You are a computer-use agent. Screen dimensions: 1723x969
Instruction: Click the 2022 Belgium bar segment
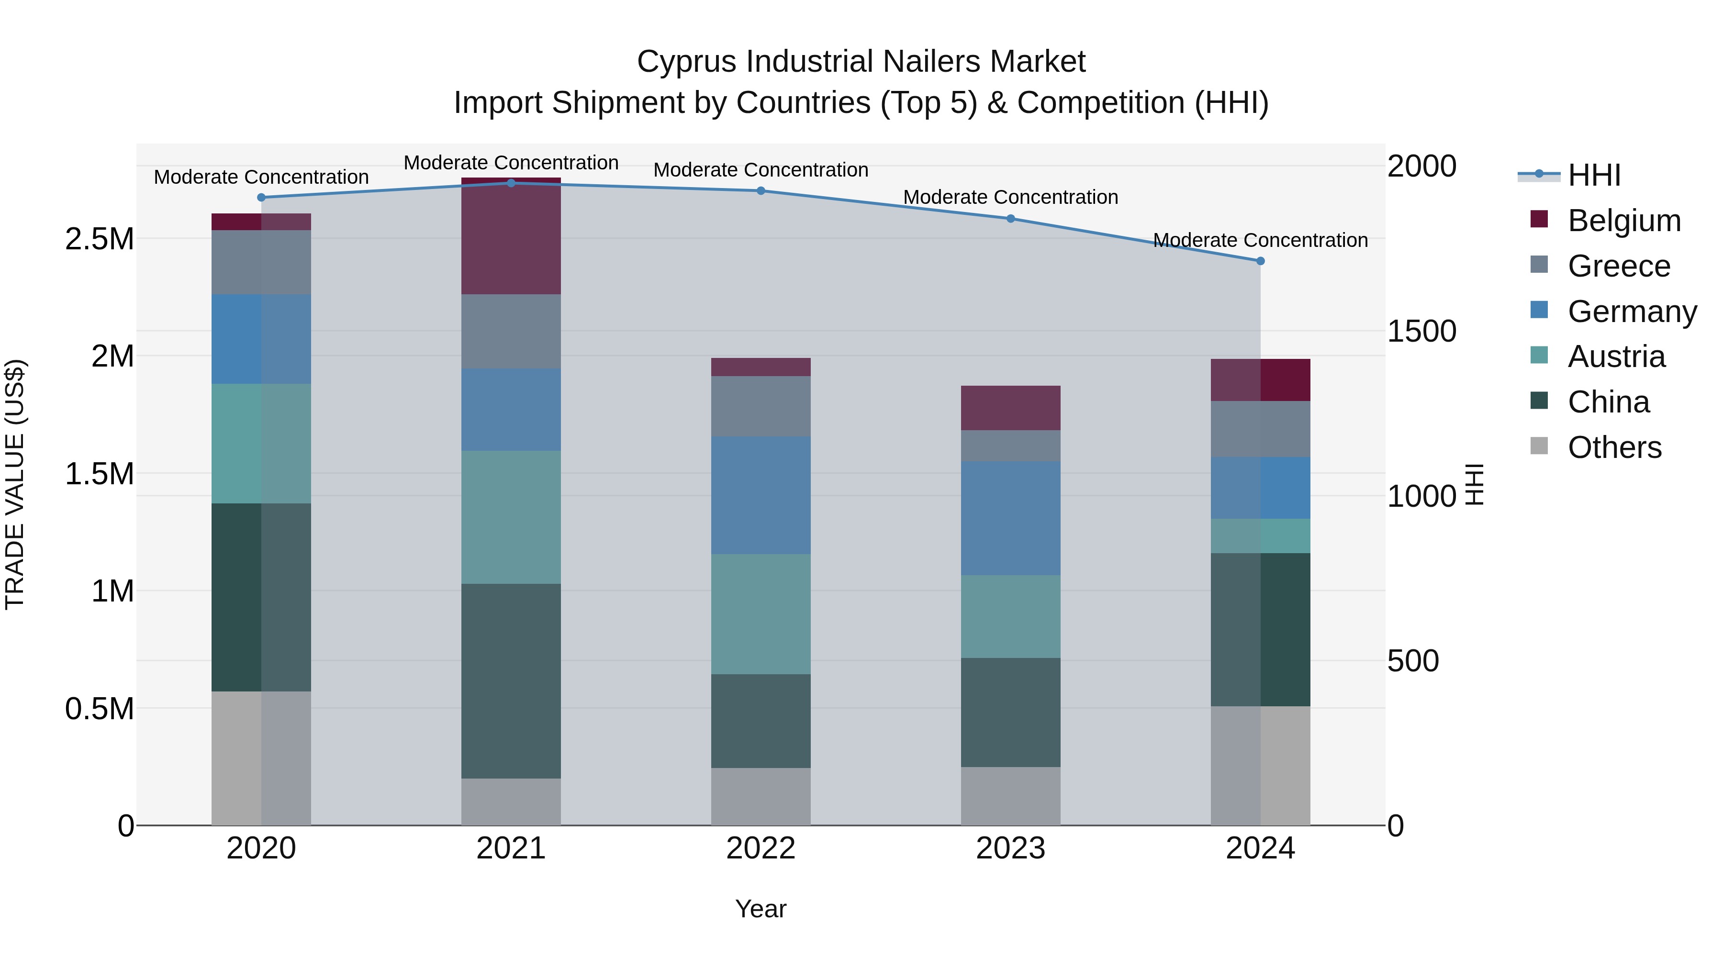click(x=761, y=367)
